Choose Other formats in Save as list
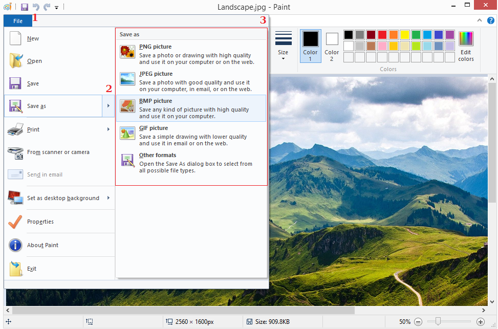This screenshot has height=329, width=498. pyautogui.click(x=191, y=163)
